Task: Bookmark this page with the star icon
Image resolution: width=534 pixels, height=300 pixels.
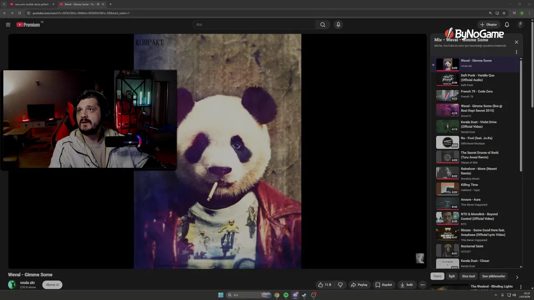Action: point(504,13)
